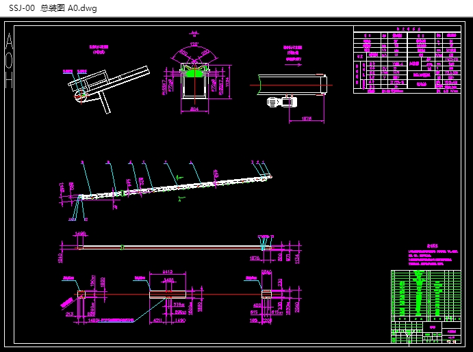The image size is (473, 352).
Task: Select the 2040 vertical dimension at far right
Action: (x=298, y=307)
